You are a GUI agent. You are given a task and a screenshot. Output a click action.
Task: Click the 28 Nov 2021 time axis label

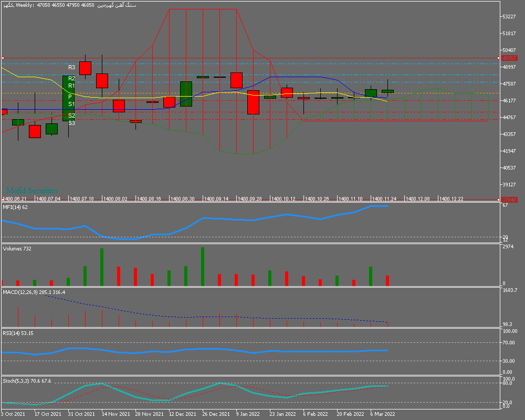point(149,414)
